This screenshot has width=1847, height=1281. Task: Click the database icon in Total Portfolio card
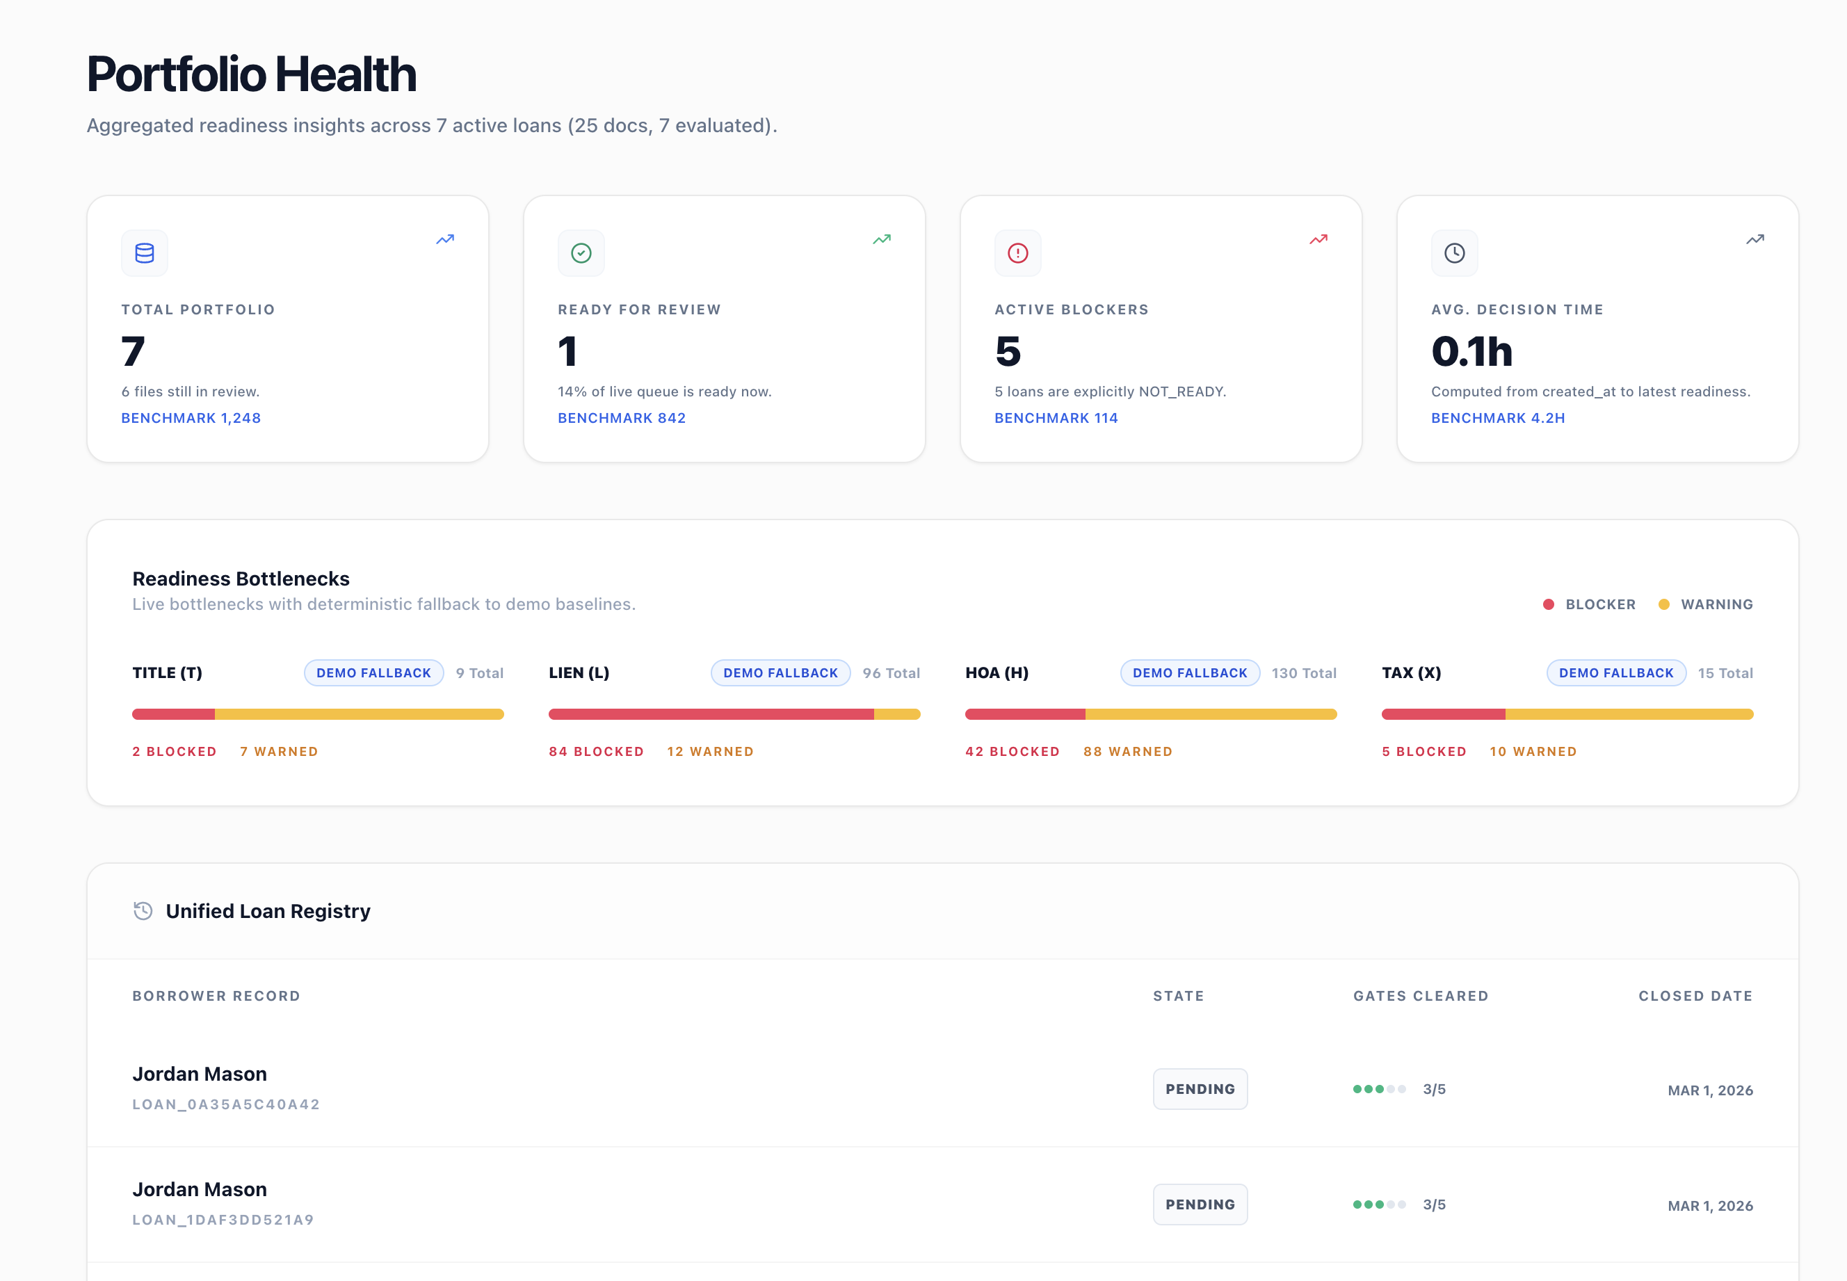coord(145,254)
